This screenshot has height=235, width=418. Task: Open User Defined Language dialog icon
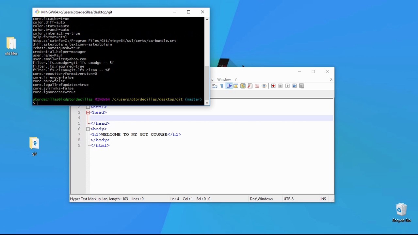[x=236, y=86]
